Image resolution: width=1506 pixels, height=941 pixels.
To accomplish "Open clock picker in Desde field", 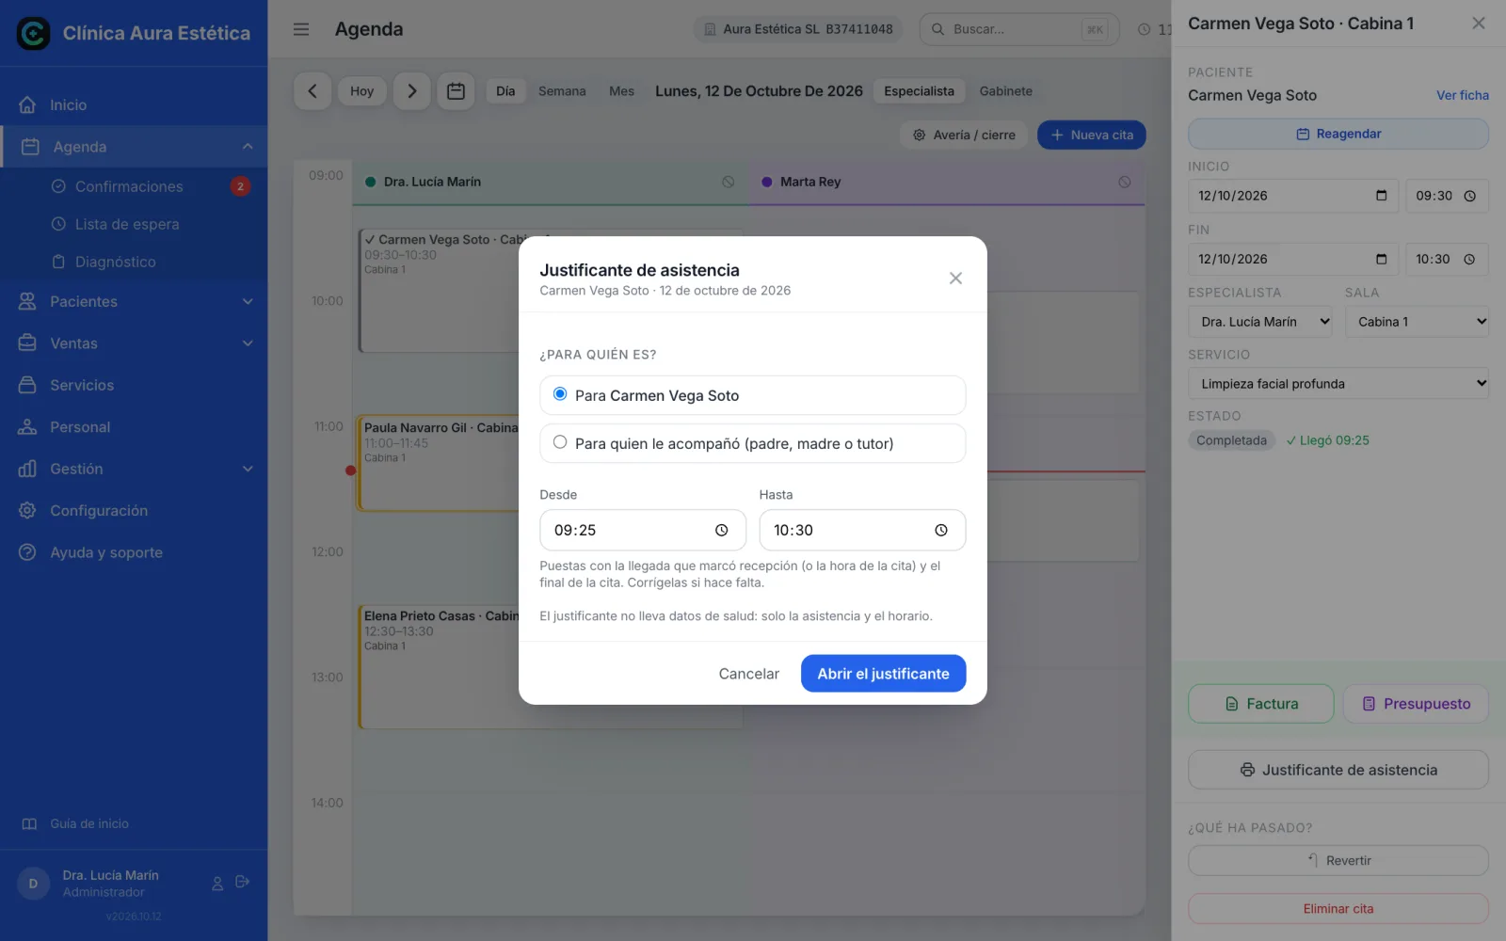I will pyautogui.click(x=721, y=531).
